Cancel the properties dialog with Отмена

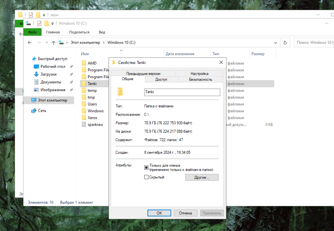pos(186,213)
